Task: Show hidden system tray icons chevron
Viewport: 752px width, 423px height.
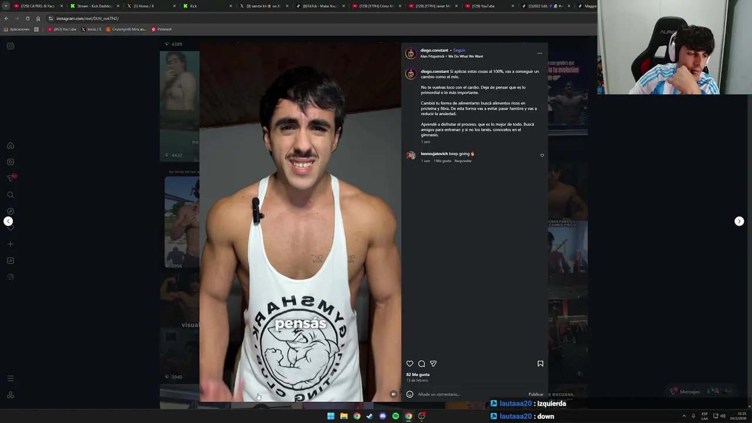Action: point(684,416)
